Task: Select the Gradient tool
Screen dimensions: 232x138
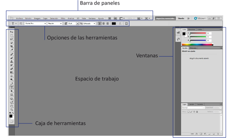Action: (12, 73)
